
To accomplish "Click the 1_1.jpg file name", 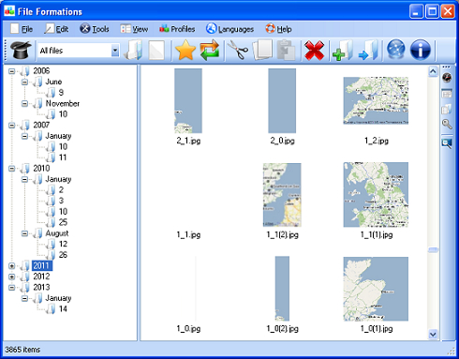I will click(x=188, y=234).
